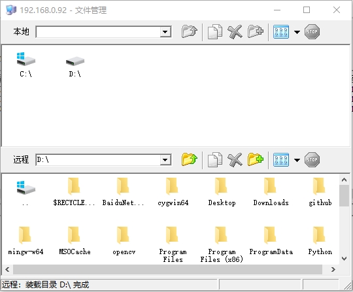
Task: Select the Downloads folder
Action: click(x=271, y=192)
